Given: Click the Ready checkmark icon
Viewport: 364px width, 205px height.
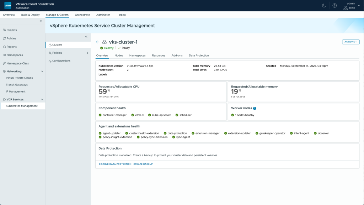Looking at the screenshot, I should point(119,48).
